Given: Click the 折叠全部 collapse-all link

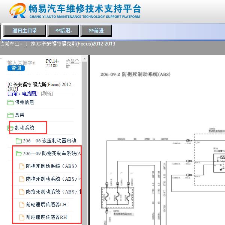Looking at the screenshot, I should (72, 63).
